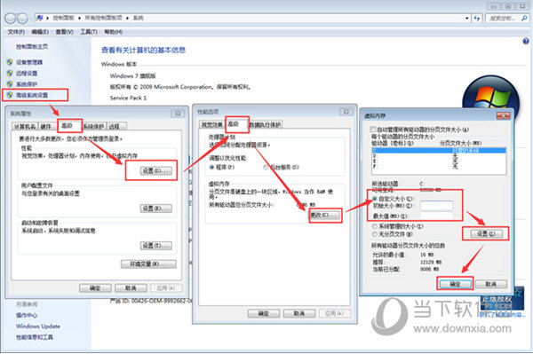533x354 pixels.
Task: Click the computer icon in address bar
Action: click(40, 18)
